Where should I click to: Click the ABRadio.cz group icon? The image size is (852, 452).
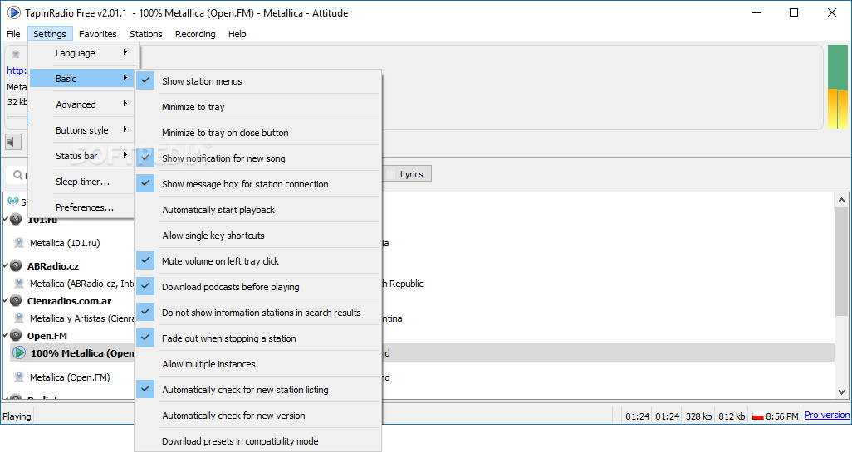(17, 266)
